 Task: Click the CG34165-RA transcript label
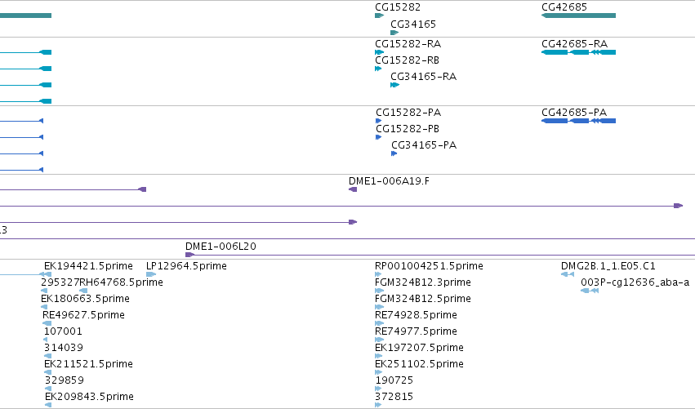[x=423, y=77]
